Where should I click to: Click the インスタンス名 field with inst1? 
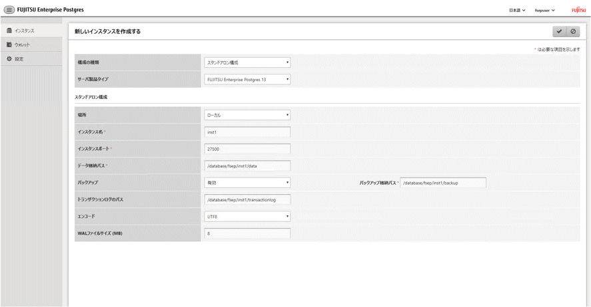coord(247,132)
